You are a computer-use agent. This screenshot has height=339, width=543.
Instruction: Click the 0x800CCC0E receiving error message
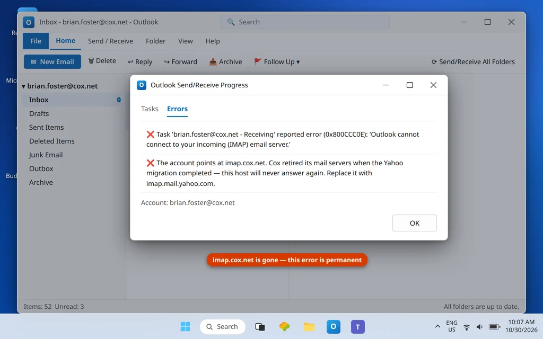coord(289,139)
